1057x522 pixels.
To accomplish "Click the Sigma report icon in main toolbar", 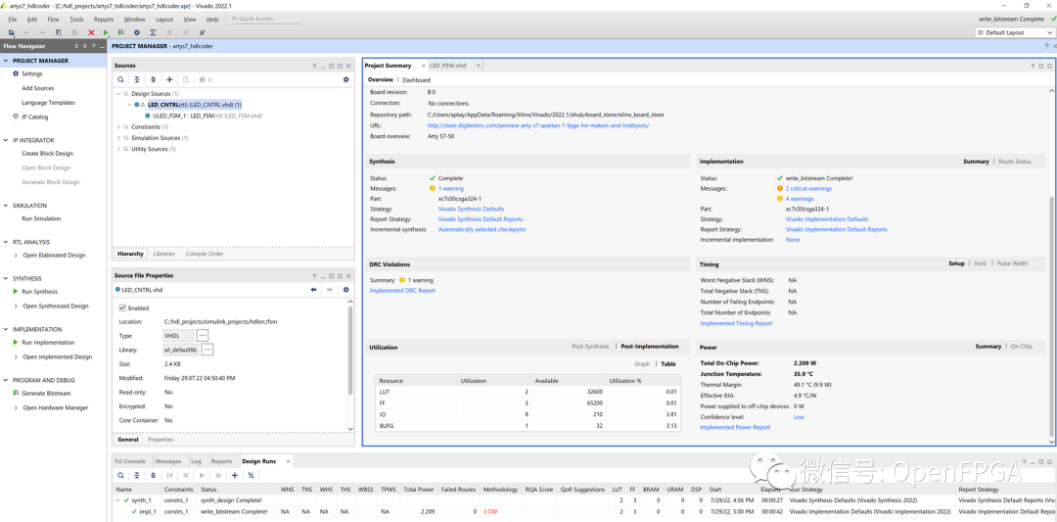I will tap(153, 32).
